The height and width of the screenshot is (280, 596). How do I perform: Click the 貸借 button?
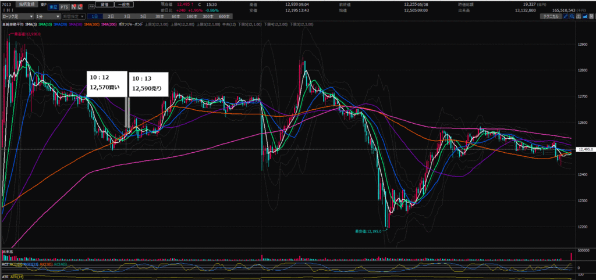point(104,5)
